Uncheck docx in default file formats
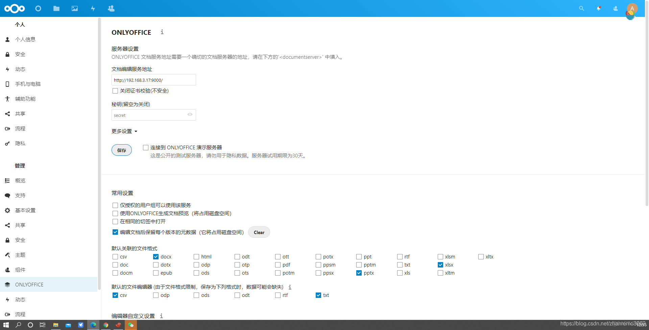Image resolution: width=649 pixels, height=330 pixels. click(156, 257)
